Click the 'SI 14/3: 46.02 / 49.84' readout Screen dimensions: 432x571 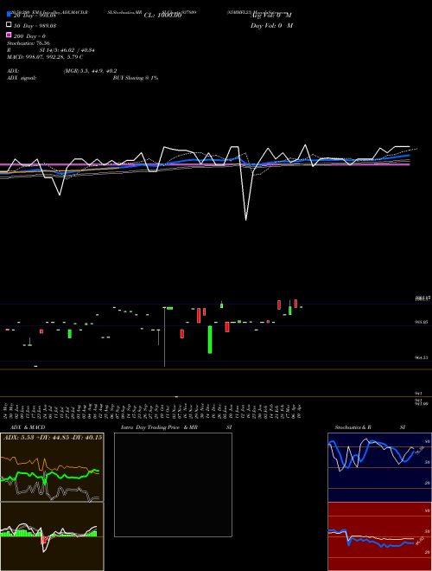pos(67,50)
